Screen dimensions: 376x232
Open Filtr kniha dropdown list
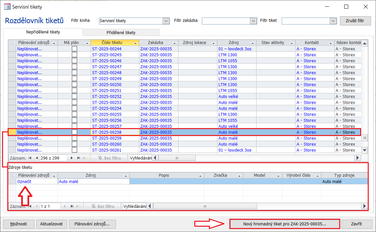pos(166,21)
